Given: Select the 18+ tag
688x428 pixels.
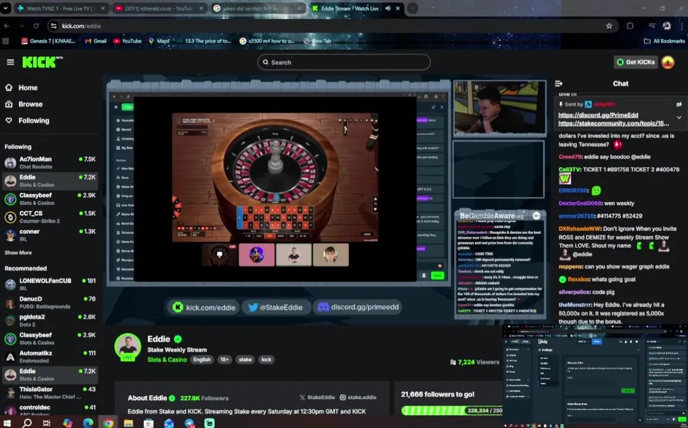Looking at the screenshot, I should (x=224, y=360).
